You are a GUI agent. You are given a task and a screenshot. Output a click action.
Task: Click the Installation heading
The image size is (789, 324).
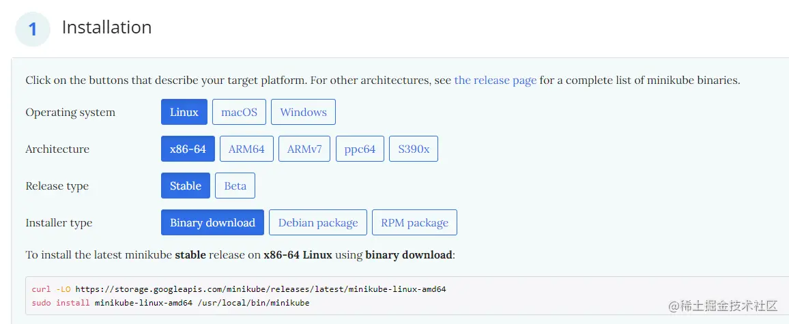[x=106, y=27]
